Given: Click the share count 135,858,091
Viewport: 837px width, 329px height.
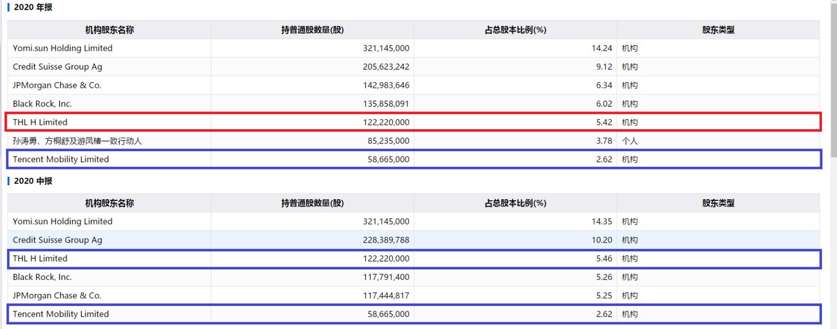Looking at the screenshot, I should pos(386,104).
